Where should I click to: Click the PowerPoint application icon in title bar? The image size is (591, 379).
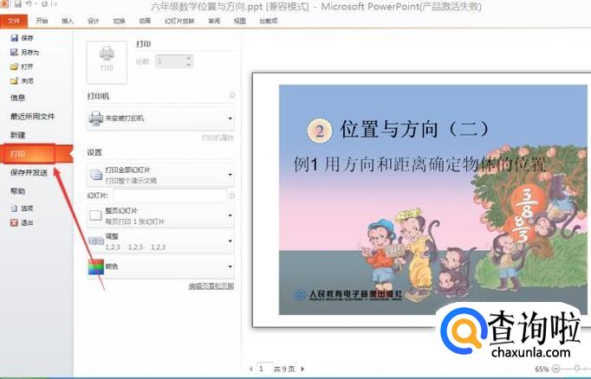(x=3, y=3)
